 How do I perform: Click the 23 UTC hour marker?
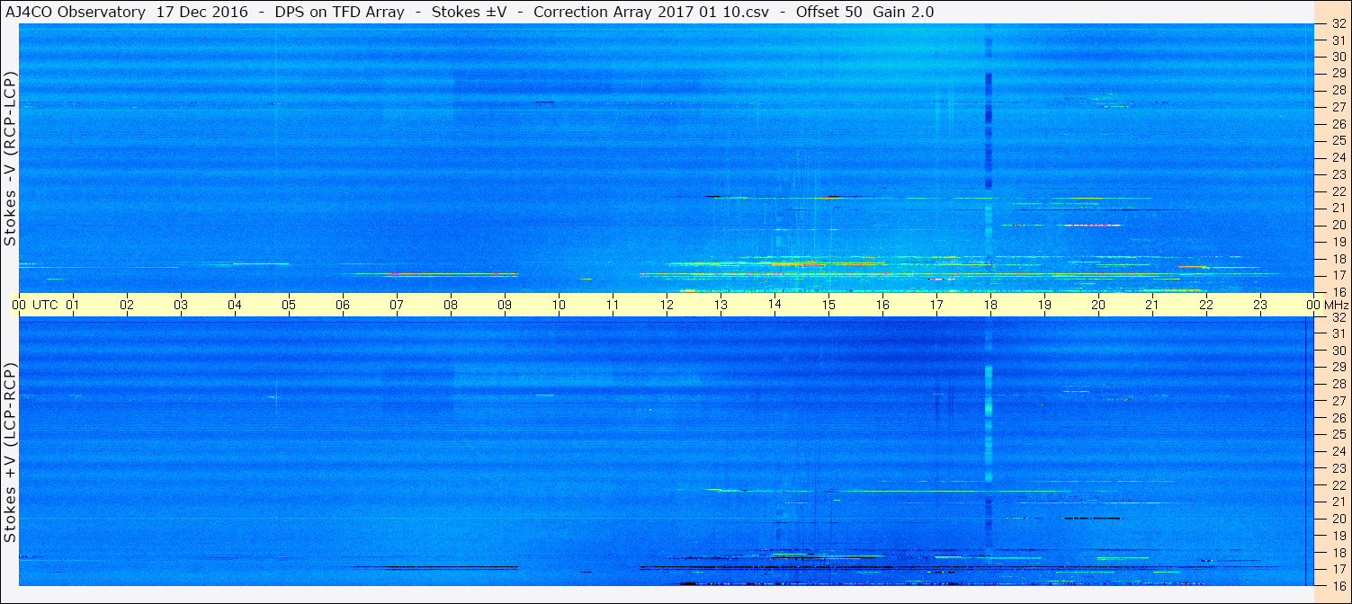point(1260,305)
